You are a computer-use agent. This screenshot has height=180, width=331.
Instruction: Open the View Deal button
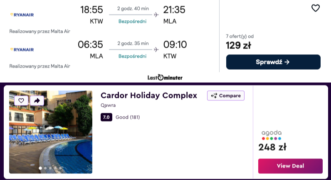point(290,166)
